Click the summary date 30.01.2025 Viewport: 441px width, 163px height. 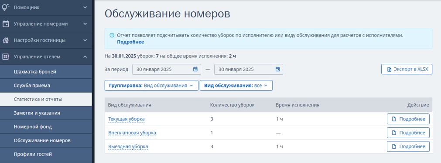pos(124,56)
